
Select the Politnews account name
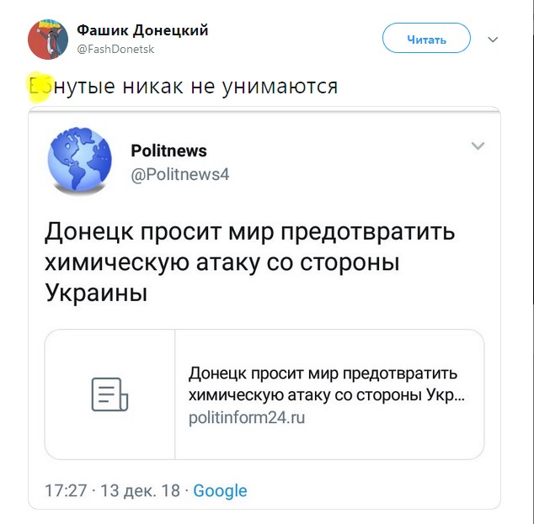(168, 151)
